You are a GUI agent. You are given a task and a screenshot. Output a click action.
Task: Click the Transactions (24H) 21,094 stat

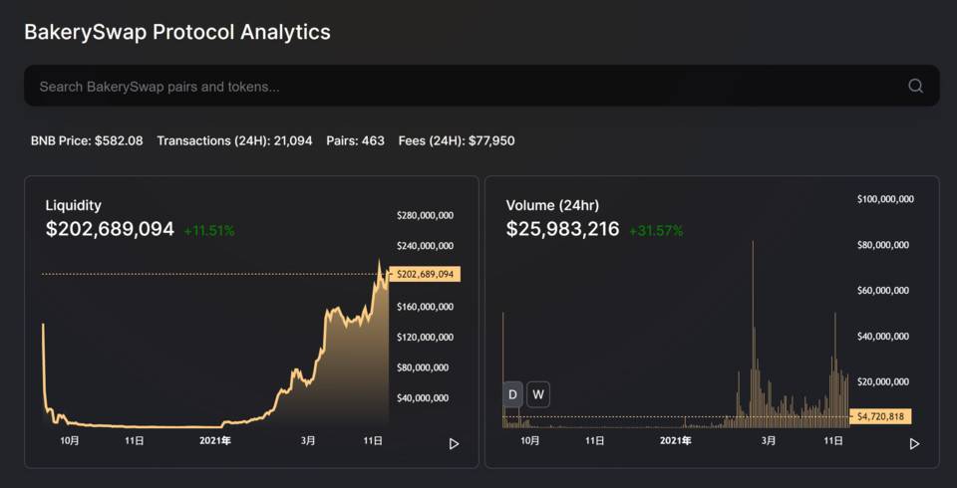234,140
